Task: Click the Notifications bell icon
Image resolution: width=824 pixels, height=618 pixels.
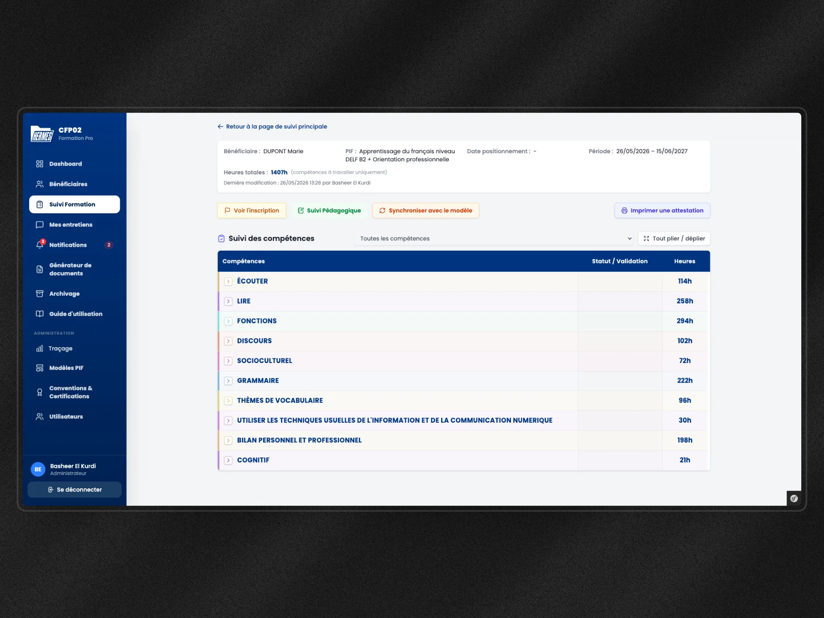Action: [39, 245]
